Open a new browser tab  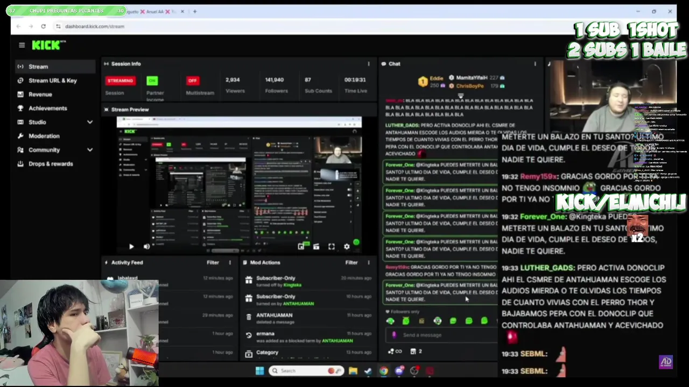tap(195, 11)
